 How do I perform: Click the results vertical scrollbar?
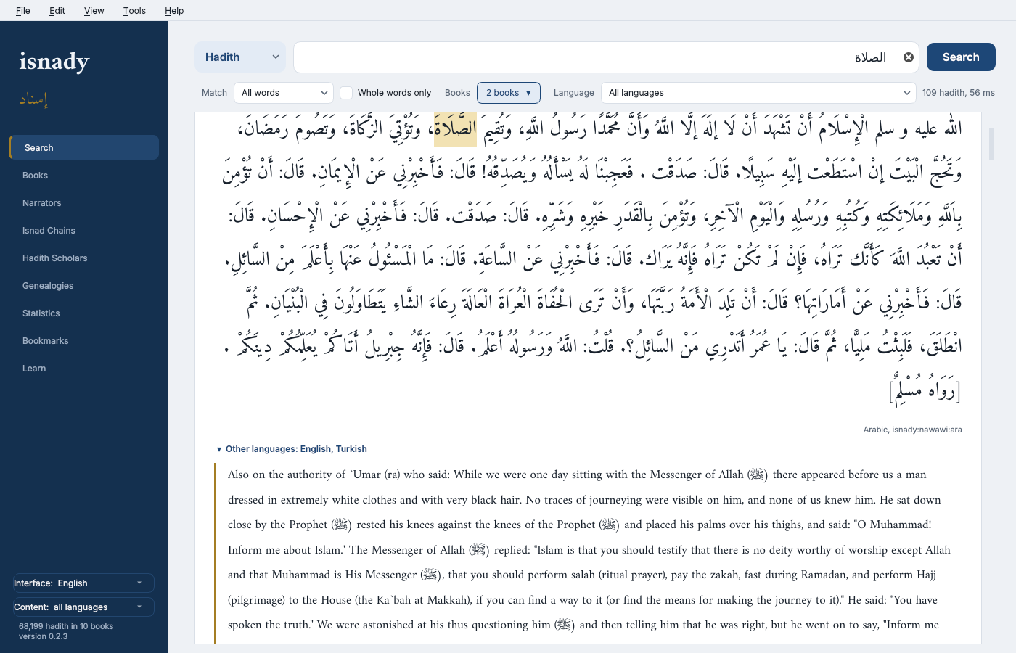[991, 144]
